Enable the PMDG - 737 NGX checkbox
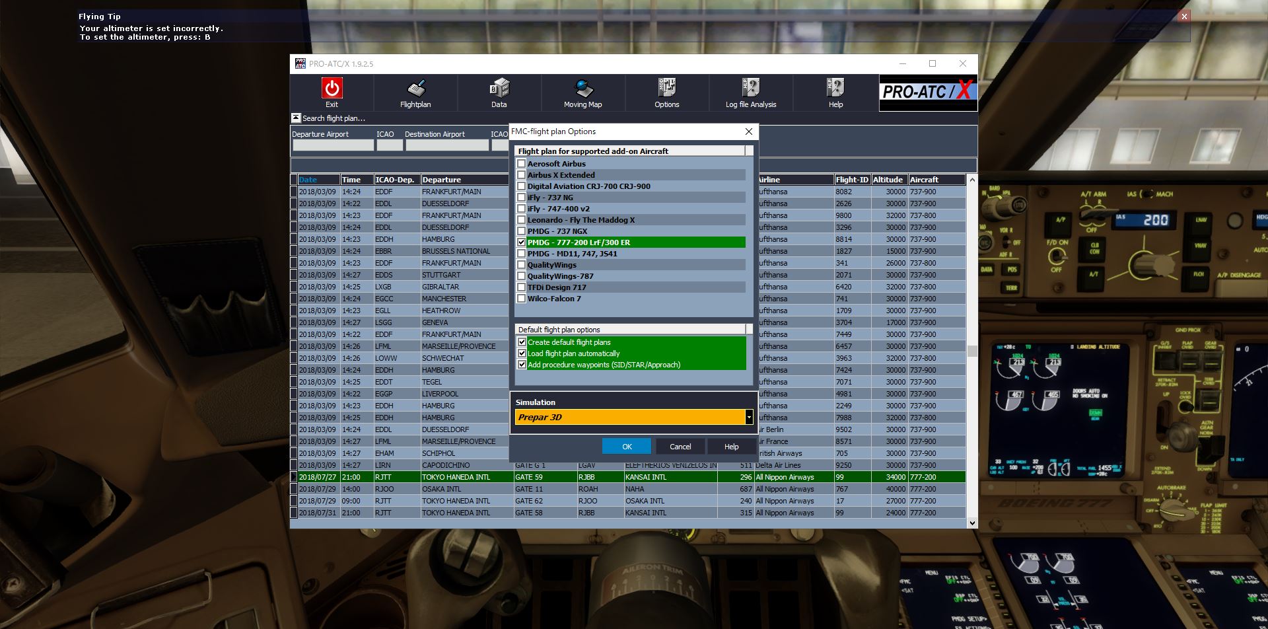This screenshot has width=1268, height=629. tap(522, 231)
